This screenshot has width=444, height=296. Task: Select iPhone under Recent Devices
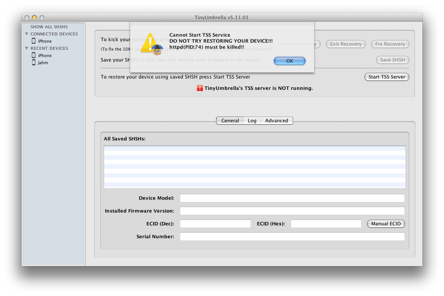click(45, 55)
